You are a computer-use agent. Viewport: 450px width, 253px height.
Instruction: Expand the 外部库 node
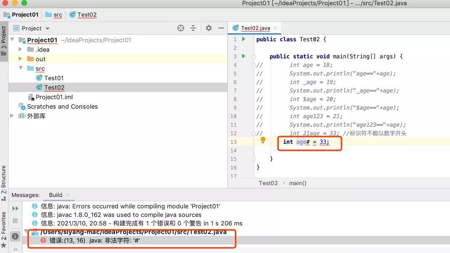click(x=12, y=116)
